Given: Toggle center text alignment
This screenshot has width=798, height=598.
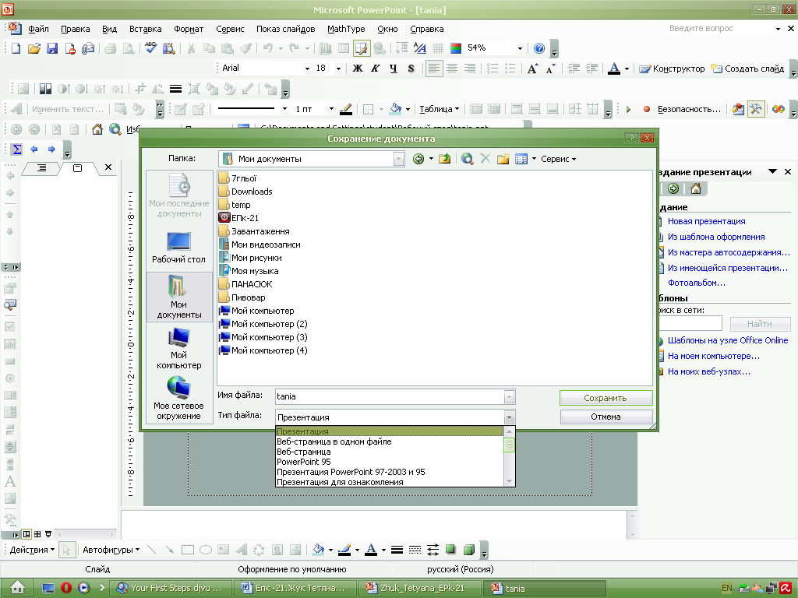Looking at the screenshot, I should pyautogui.click(x=452, y=69).
